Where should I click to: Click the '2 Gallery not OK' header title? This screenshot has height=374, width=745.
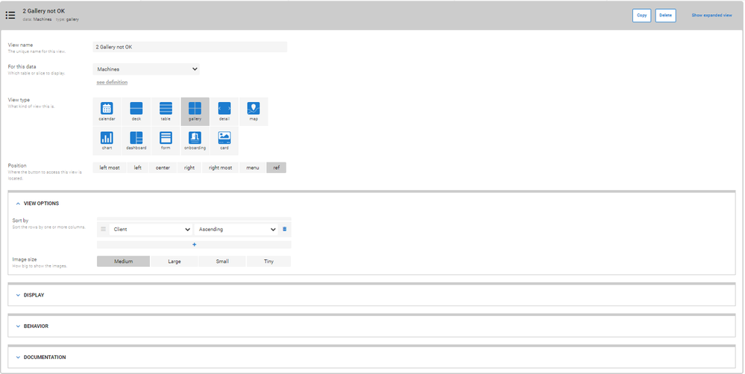coord(44,11)
